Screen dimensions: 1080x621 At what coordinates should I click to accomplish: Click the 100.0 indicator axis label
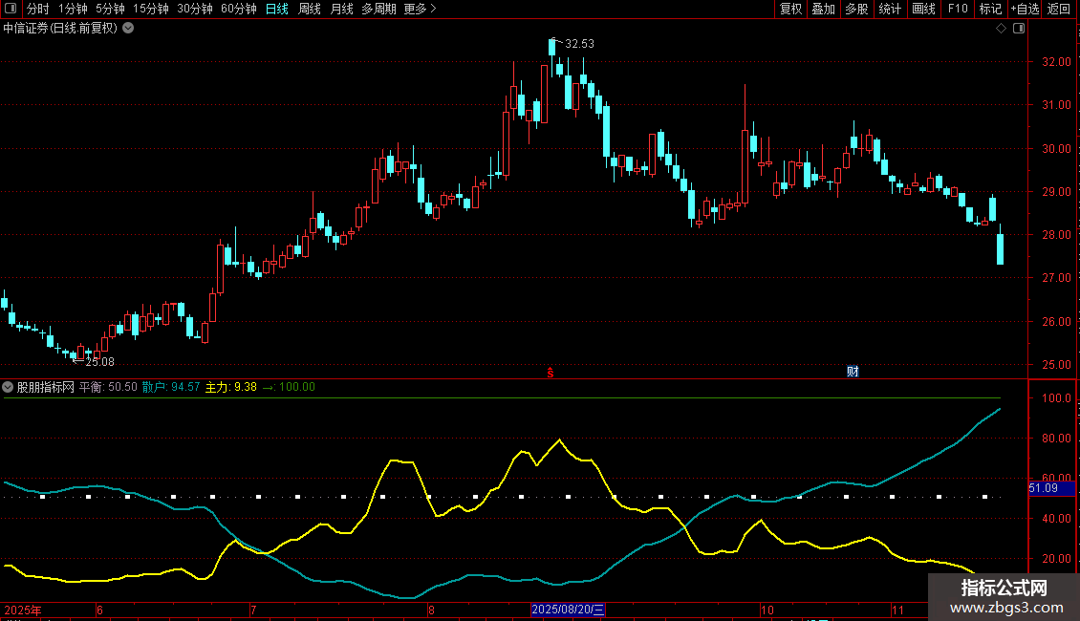click(x=1056, y=398)
